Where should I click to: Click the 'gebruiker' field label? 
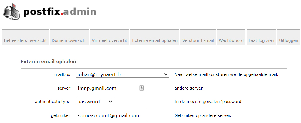[61, 115]
